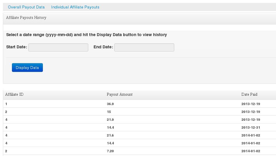The height and width of the screenshot is (156, 276).
Task: Click the date range instruction text
Action: coord(87,35)
